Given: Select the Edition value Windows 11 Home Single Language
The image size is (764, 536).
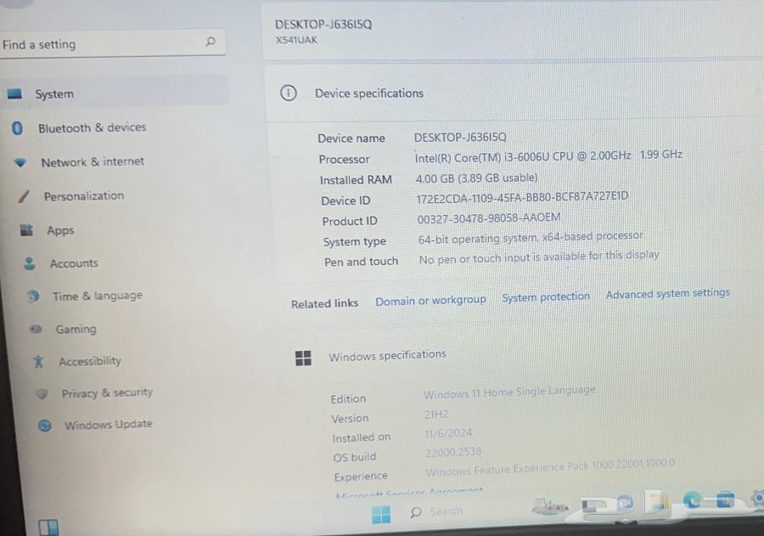Looking at the screenshot, I should pos(509,392).
